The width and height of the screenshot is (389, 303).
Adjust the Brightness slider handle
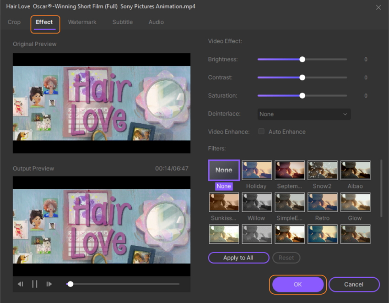click(x=302, y=60)
